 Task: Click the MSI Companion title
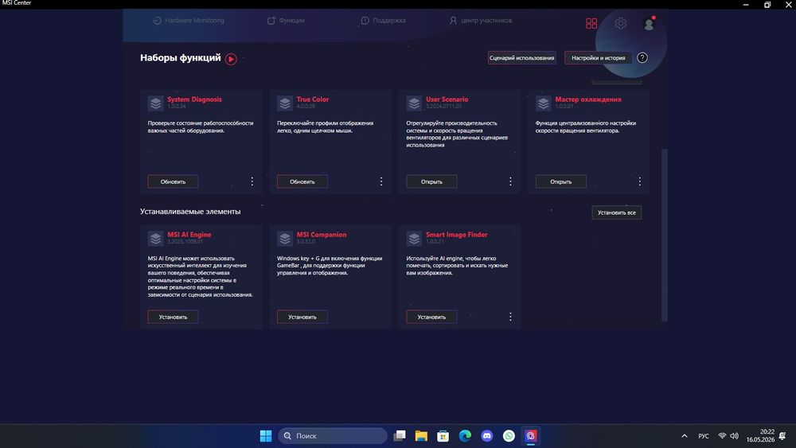(x=322, y=235)
